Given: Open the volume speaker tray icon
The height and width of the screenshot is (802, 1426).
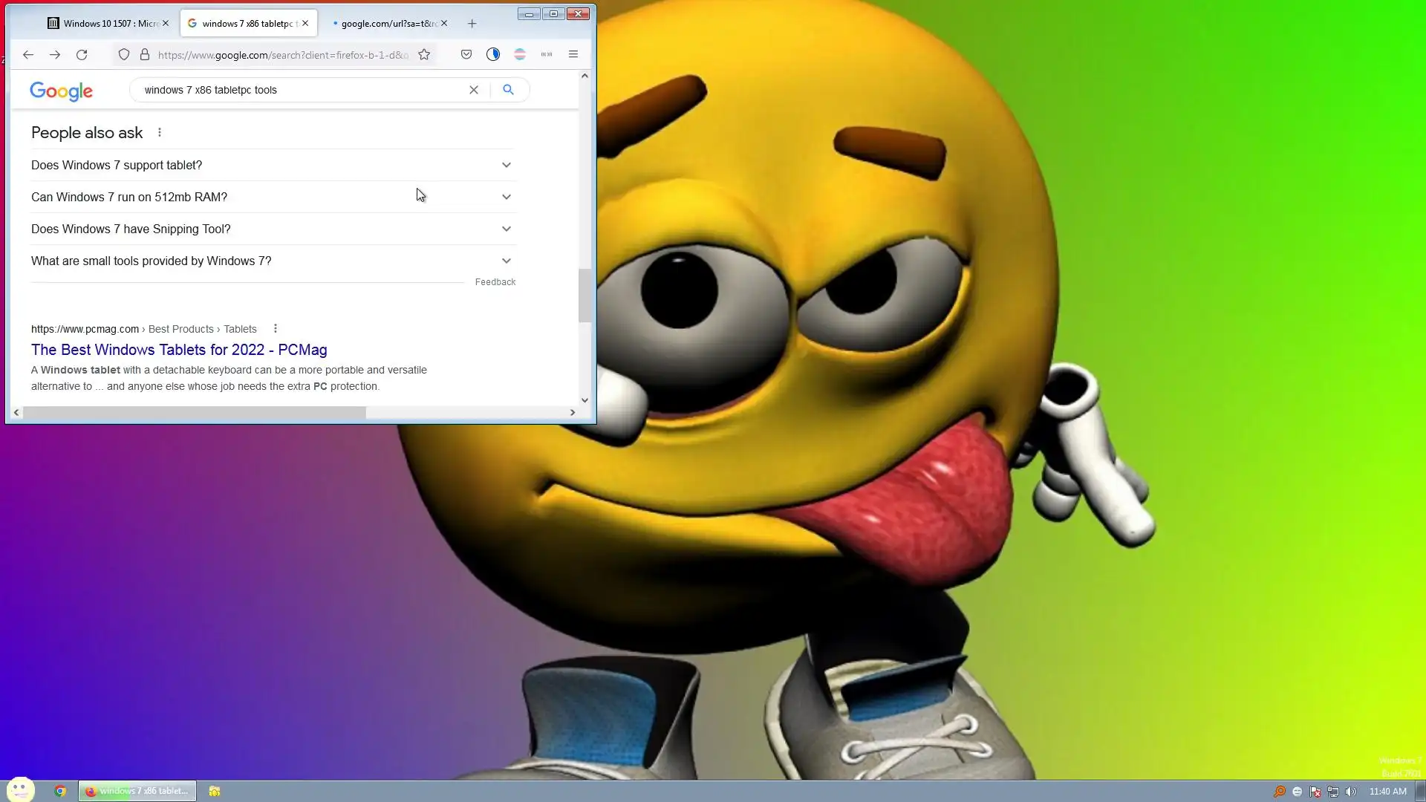Looking at the screenshot, I should [x=1351, y=792].
